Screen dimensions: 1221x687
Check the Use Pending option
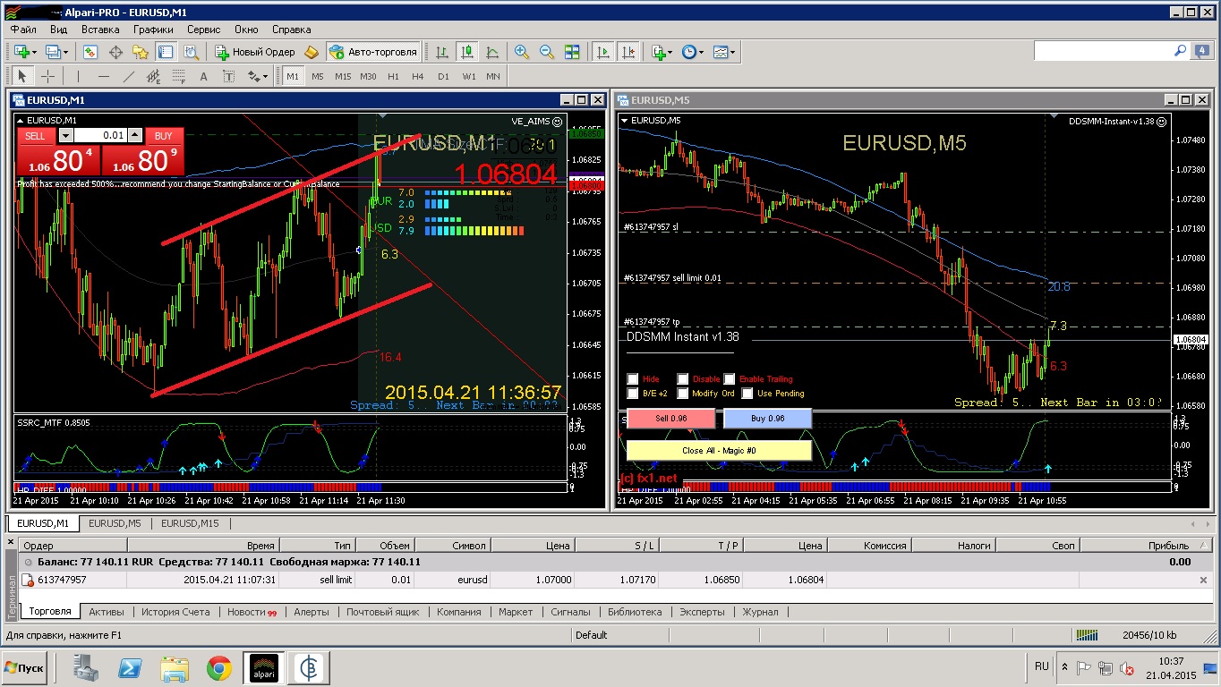[x=747, y=394]
